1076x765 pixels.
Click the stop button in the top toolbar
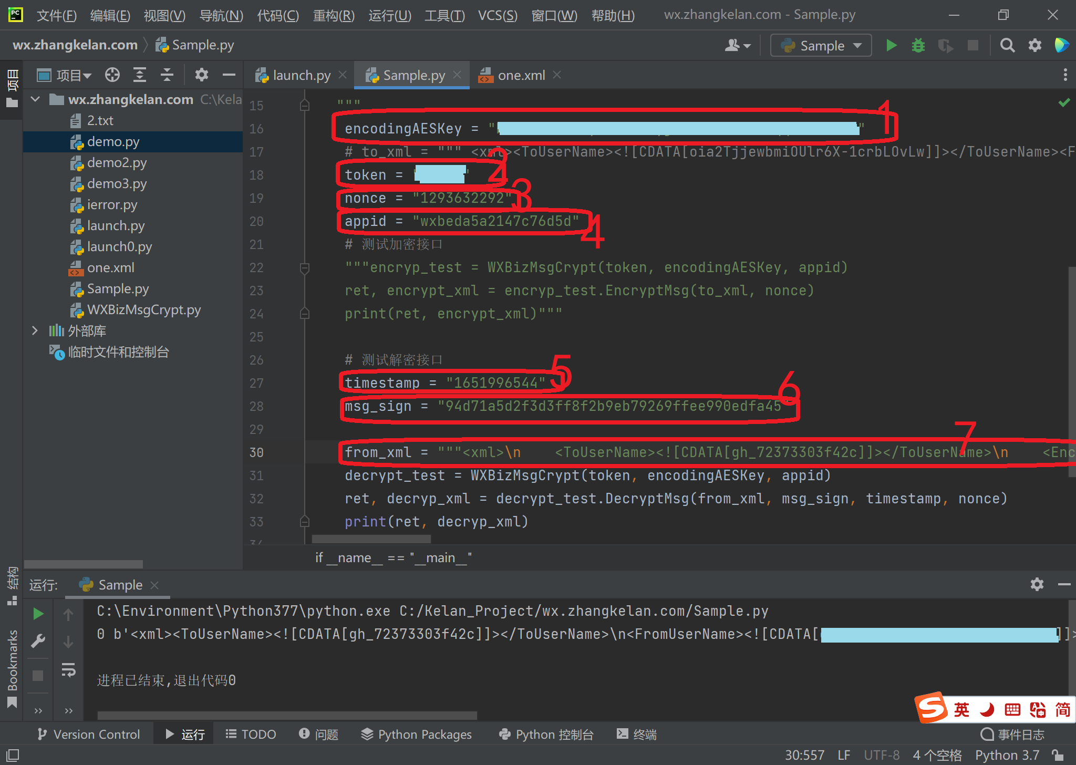coord(973,46)
